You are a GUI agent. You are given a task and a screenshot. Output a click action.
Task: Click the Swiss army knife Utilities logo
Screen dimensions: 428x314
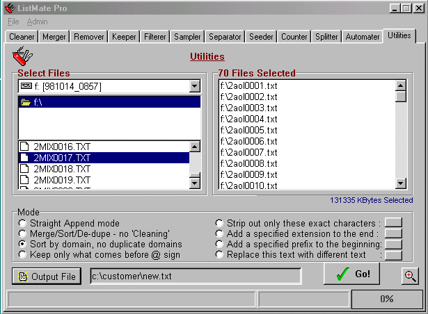coord(22,56)
